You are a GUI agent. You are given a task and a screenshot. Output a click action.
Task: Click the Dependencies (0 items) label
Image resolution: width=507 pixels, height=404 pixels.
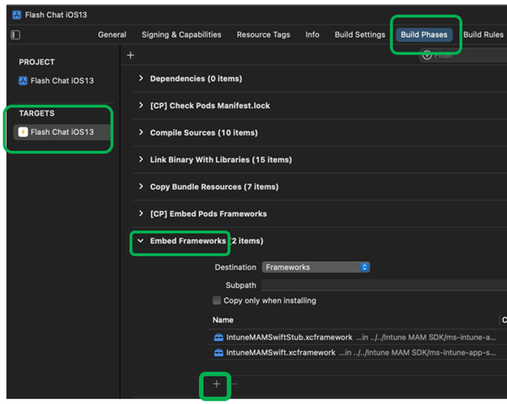click(x=196, y=79)
